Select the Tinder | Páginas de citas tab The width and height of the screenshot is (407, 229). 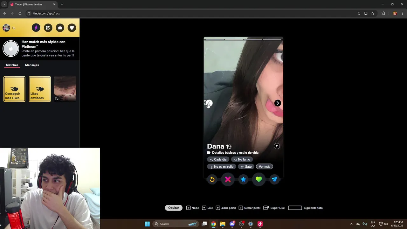coord(33,4)
